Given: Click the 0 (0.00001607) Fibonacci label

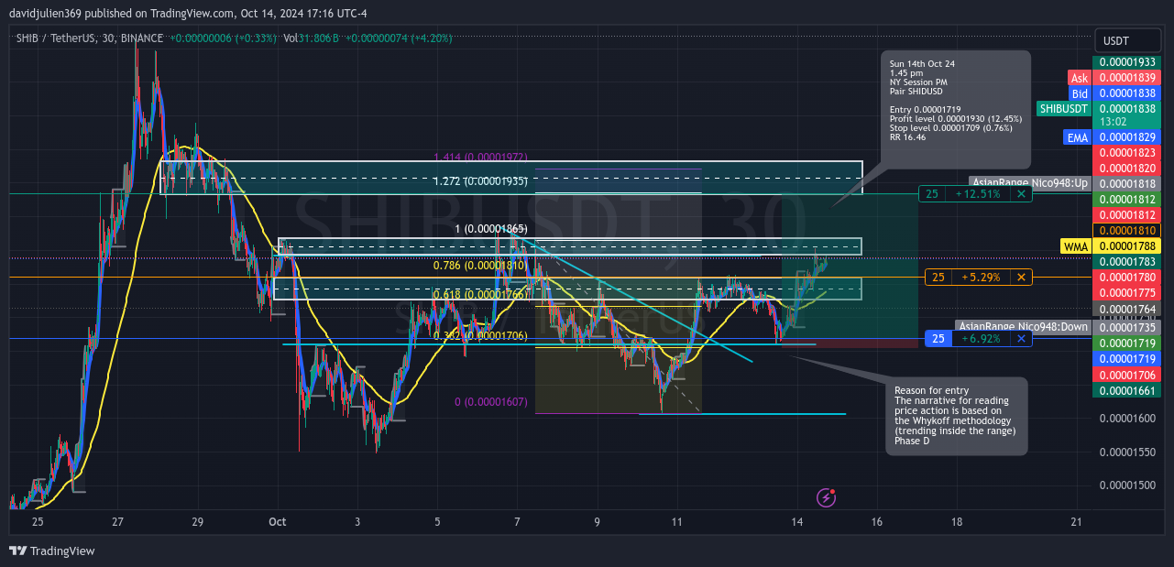Looking at the screenshot, I should click(x=491, y=402).
